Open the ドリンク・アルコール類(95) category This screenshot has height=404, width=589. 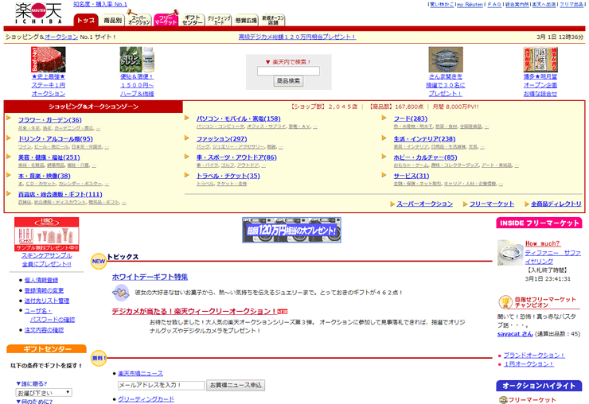[x=56, y=139]
